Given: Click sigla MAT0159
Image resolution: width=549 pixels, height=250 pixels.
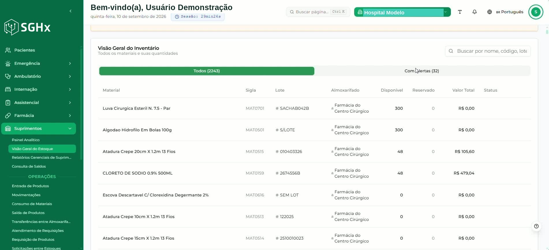Looking at the screenshot, I should [x=255, y=173].
